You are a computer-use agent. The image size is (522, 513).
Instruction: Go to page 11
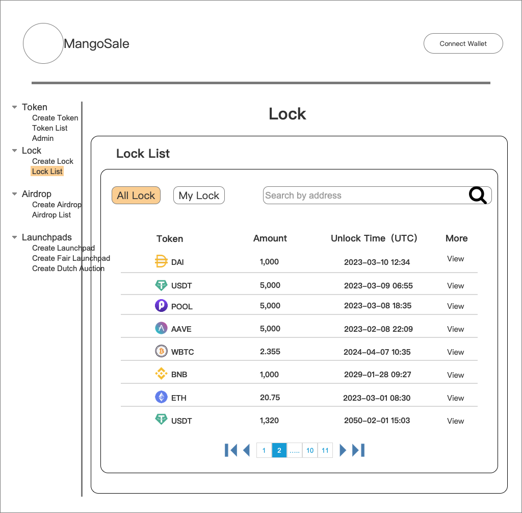[325, 450]
